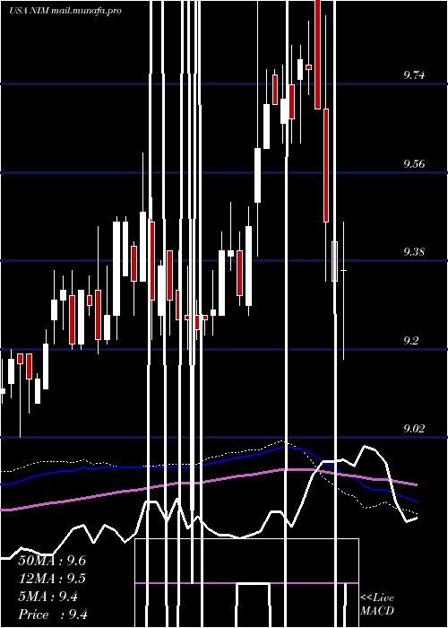The image size is (448, 628).
Task: Click the 9.56 price axis label
Action: 414,164
